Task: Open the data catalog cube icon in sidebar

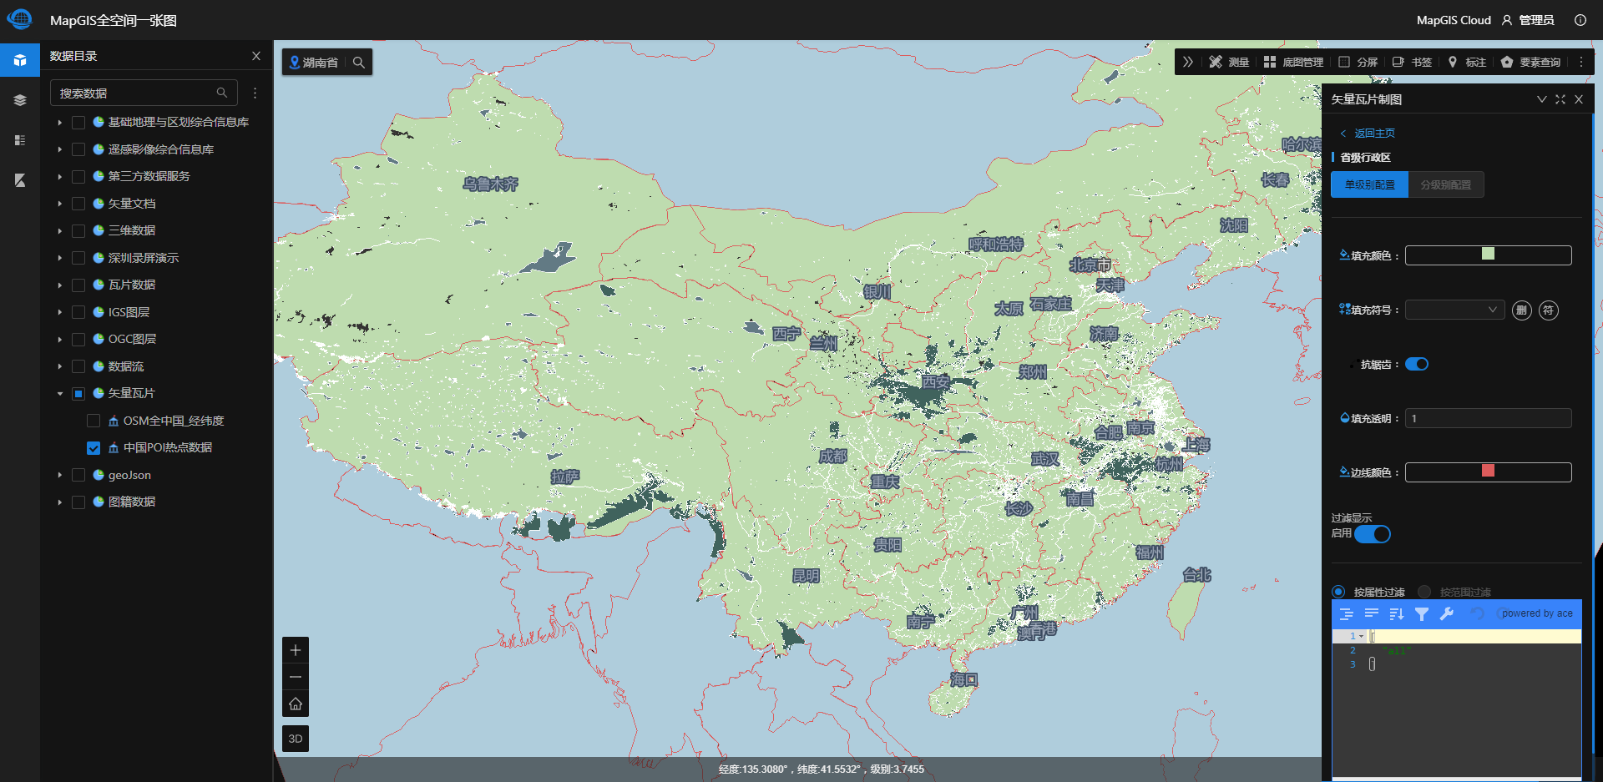Action: click(20, 60)
